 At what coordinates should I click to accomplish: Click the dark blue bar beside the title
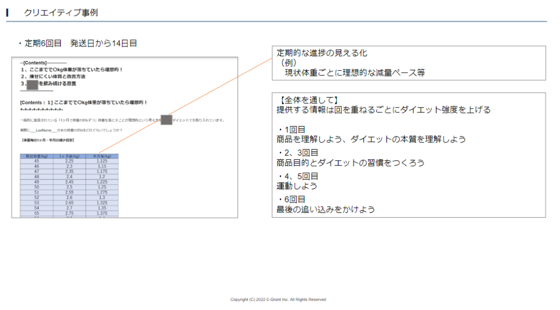coord(7,13)
